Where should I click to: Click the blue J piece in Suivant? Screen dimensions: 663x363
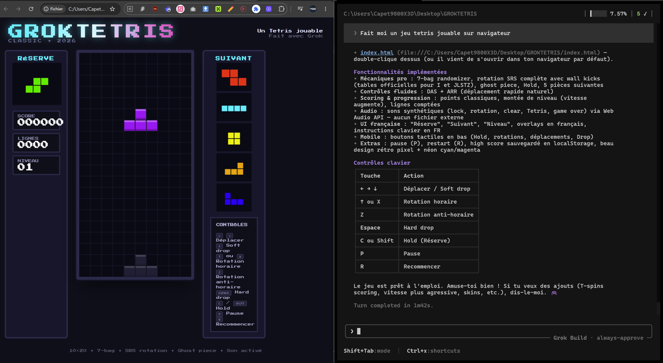coord(234,198)
